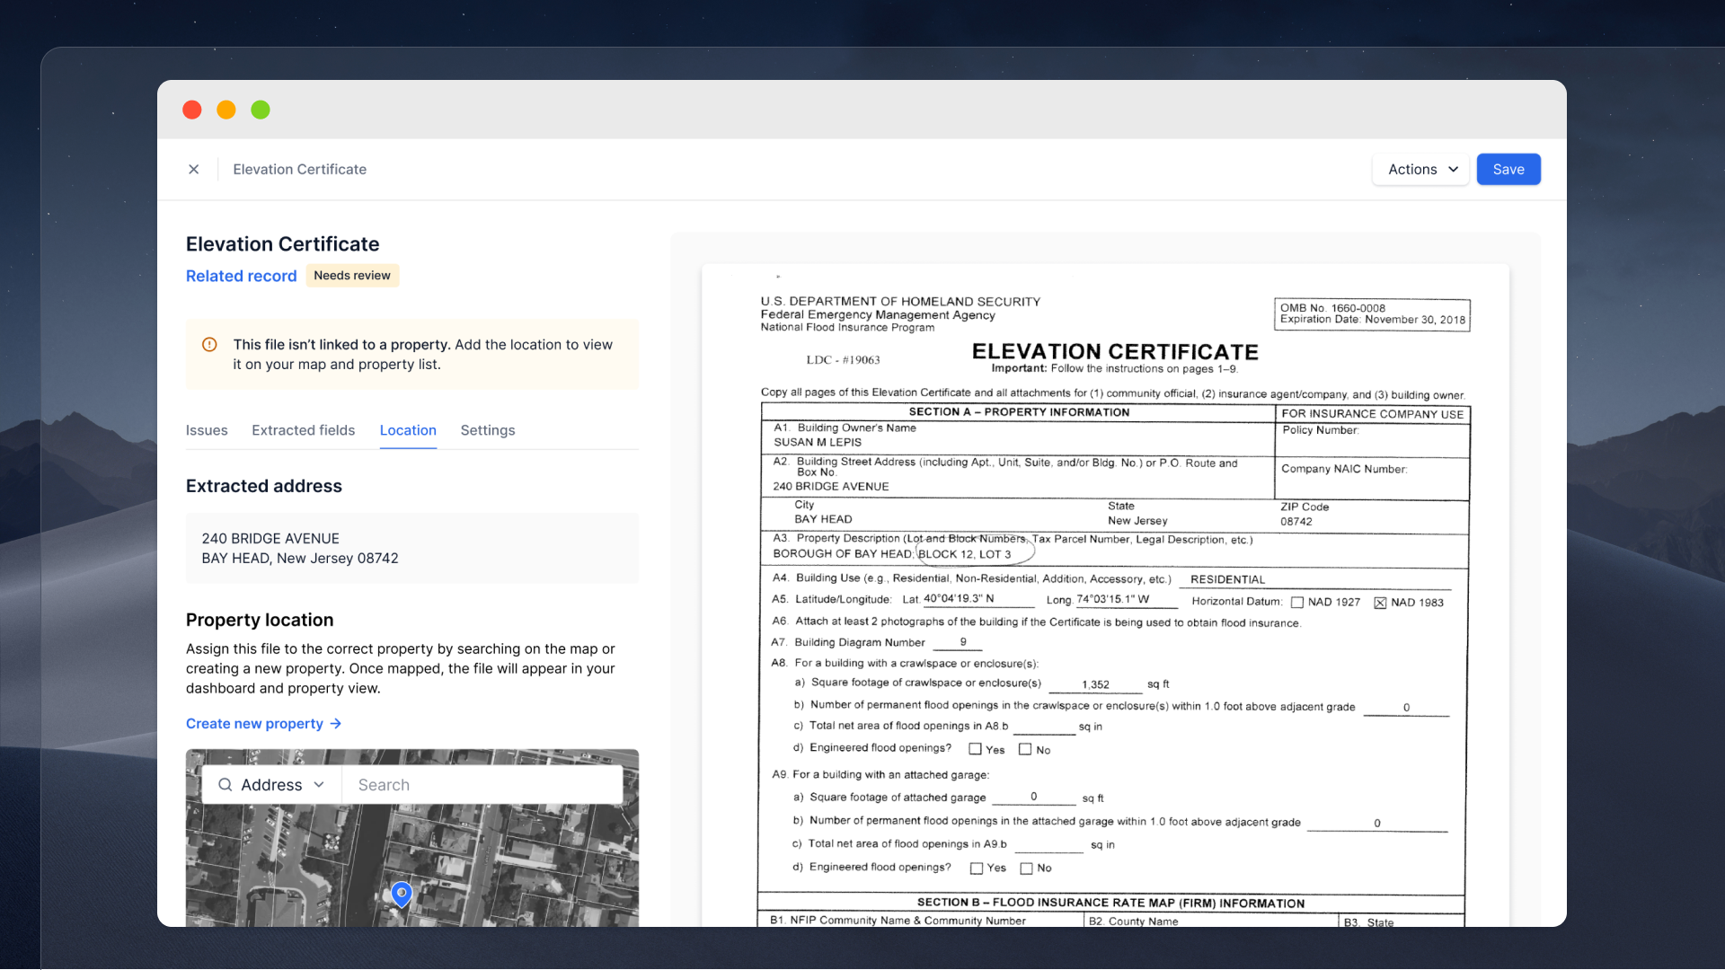Switch to the Extracted fields tab
The height and width of the screenshot is (970, 1725).
pyautogui.click(x=304, y=430)
